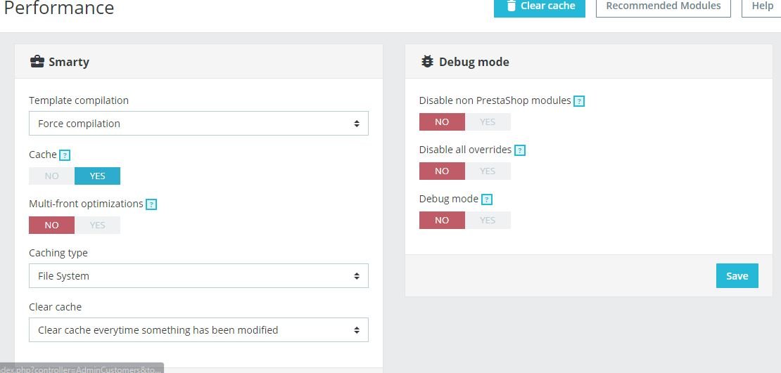Click the trash icon in Clear cache
This screenshot has width=781, height=373.
512,6
